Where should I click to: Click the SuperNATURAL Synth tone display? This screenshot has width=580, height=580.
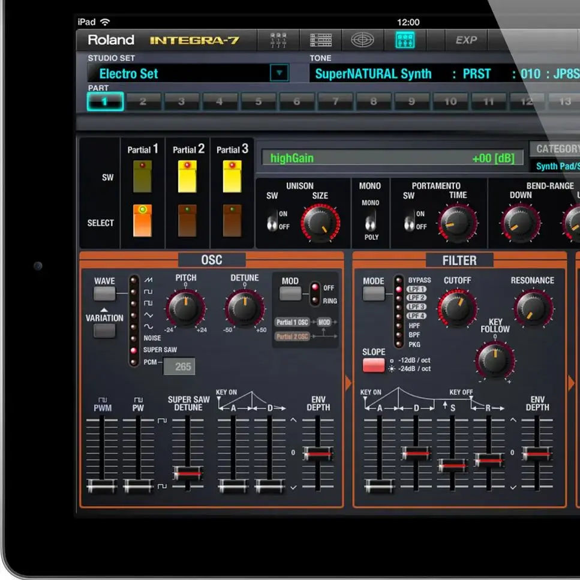tap(373, 74)
